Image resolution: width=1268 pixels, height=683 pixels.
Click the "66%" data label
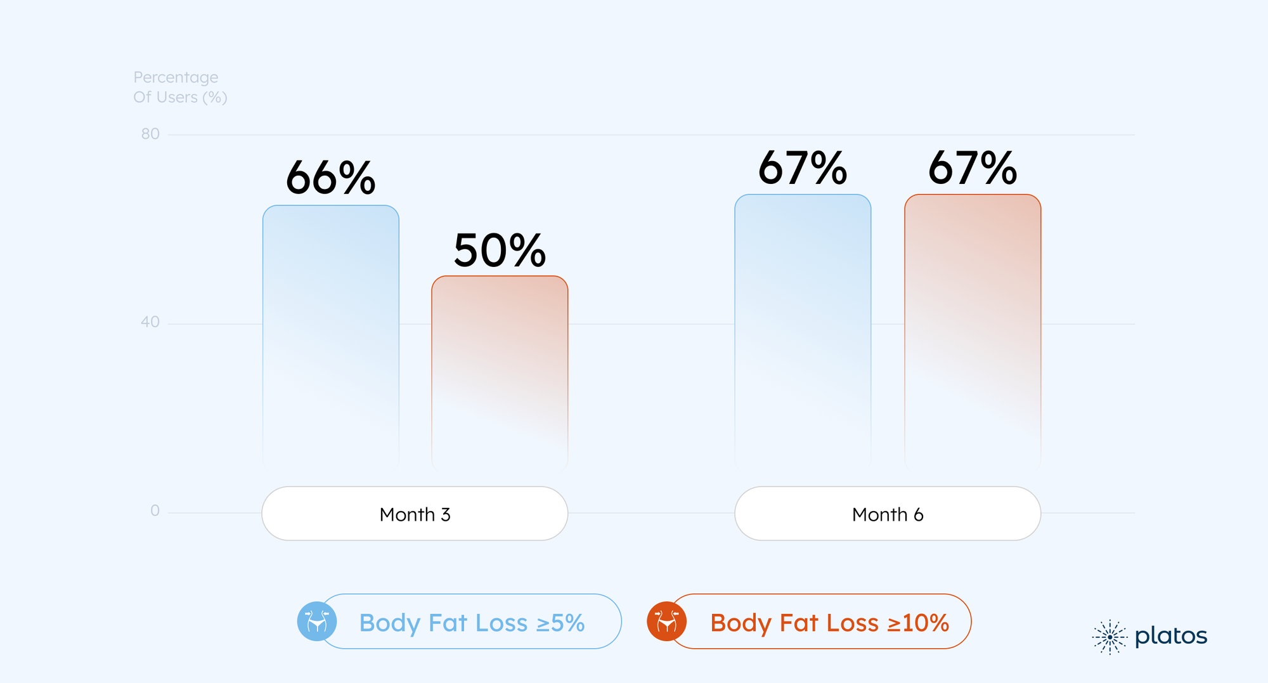click(x=331, y=178)
